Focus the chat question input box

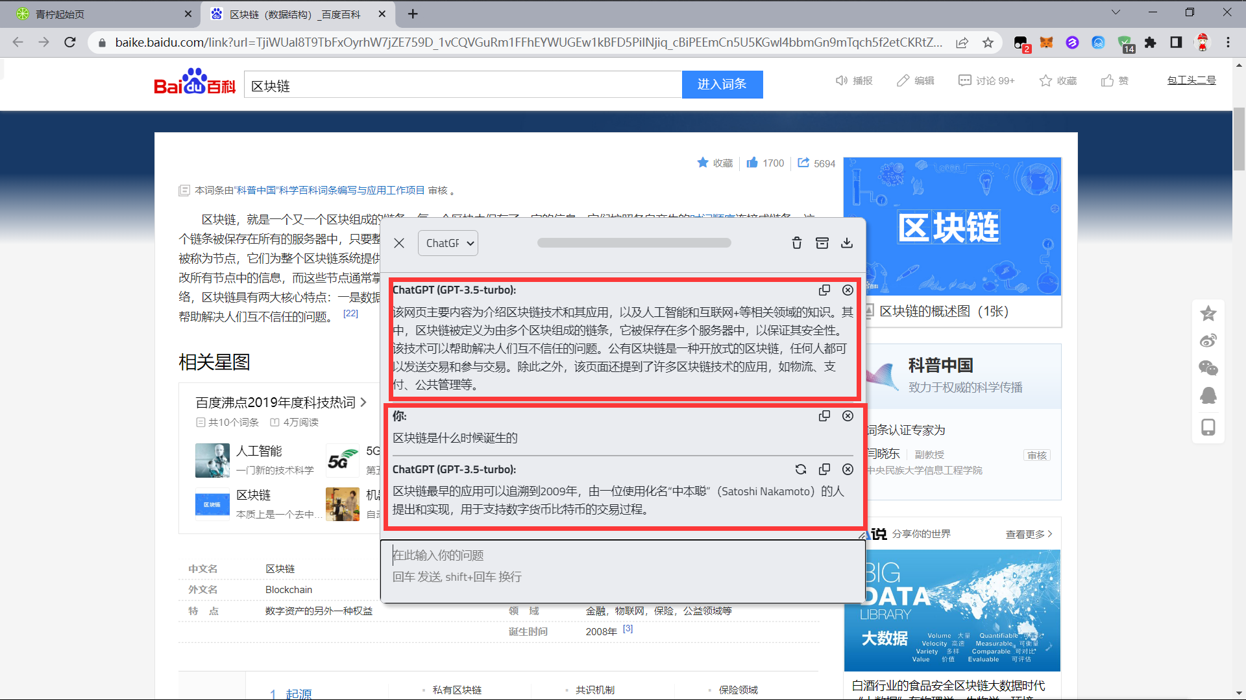(x=623, y=570)
